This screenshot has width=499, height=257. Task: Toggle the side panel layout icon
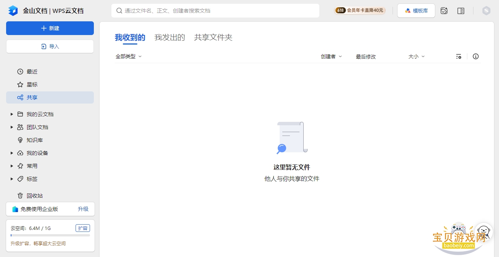tap(461, 11)
